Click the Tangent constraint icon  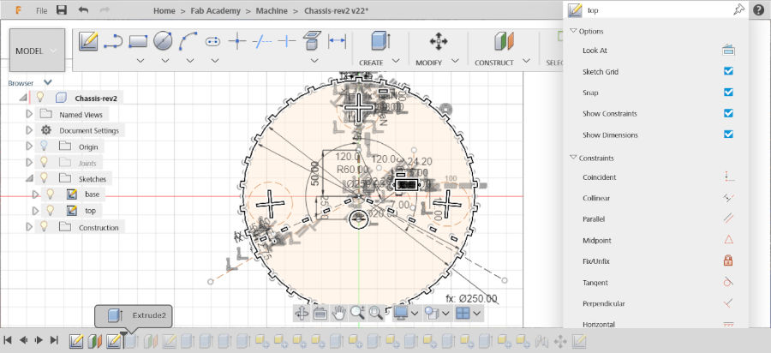(728, 282)
